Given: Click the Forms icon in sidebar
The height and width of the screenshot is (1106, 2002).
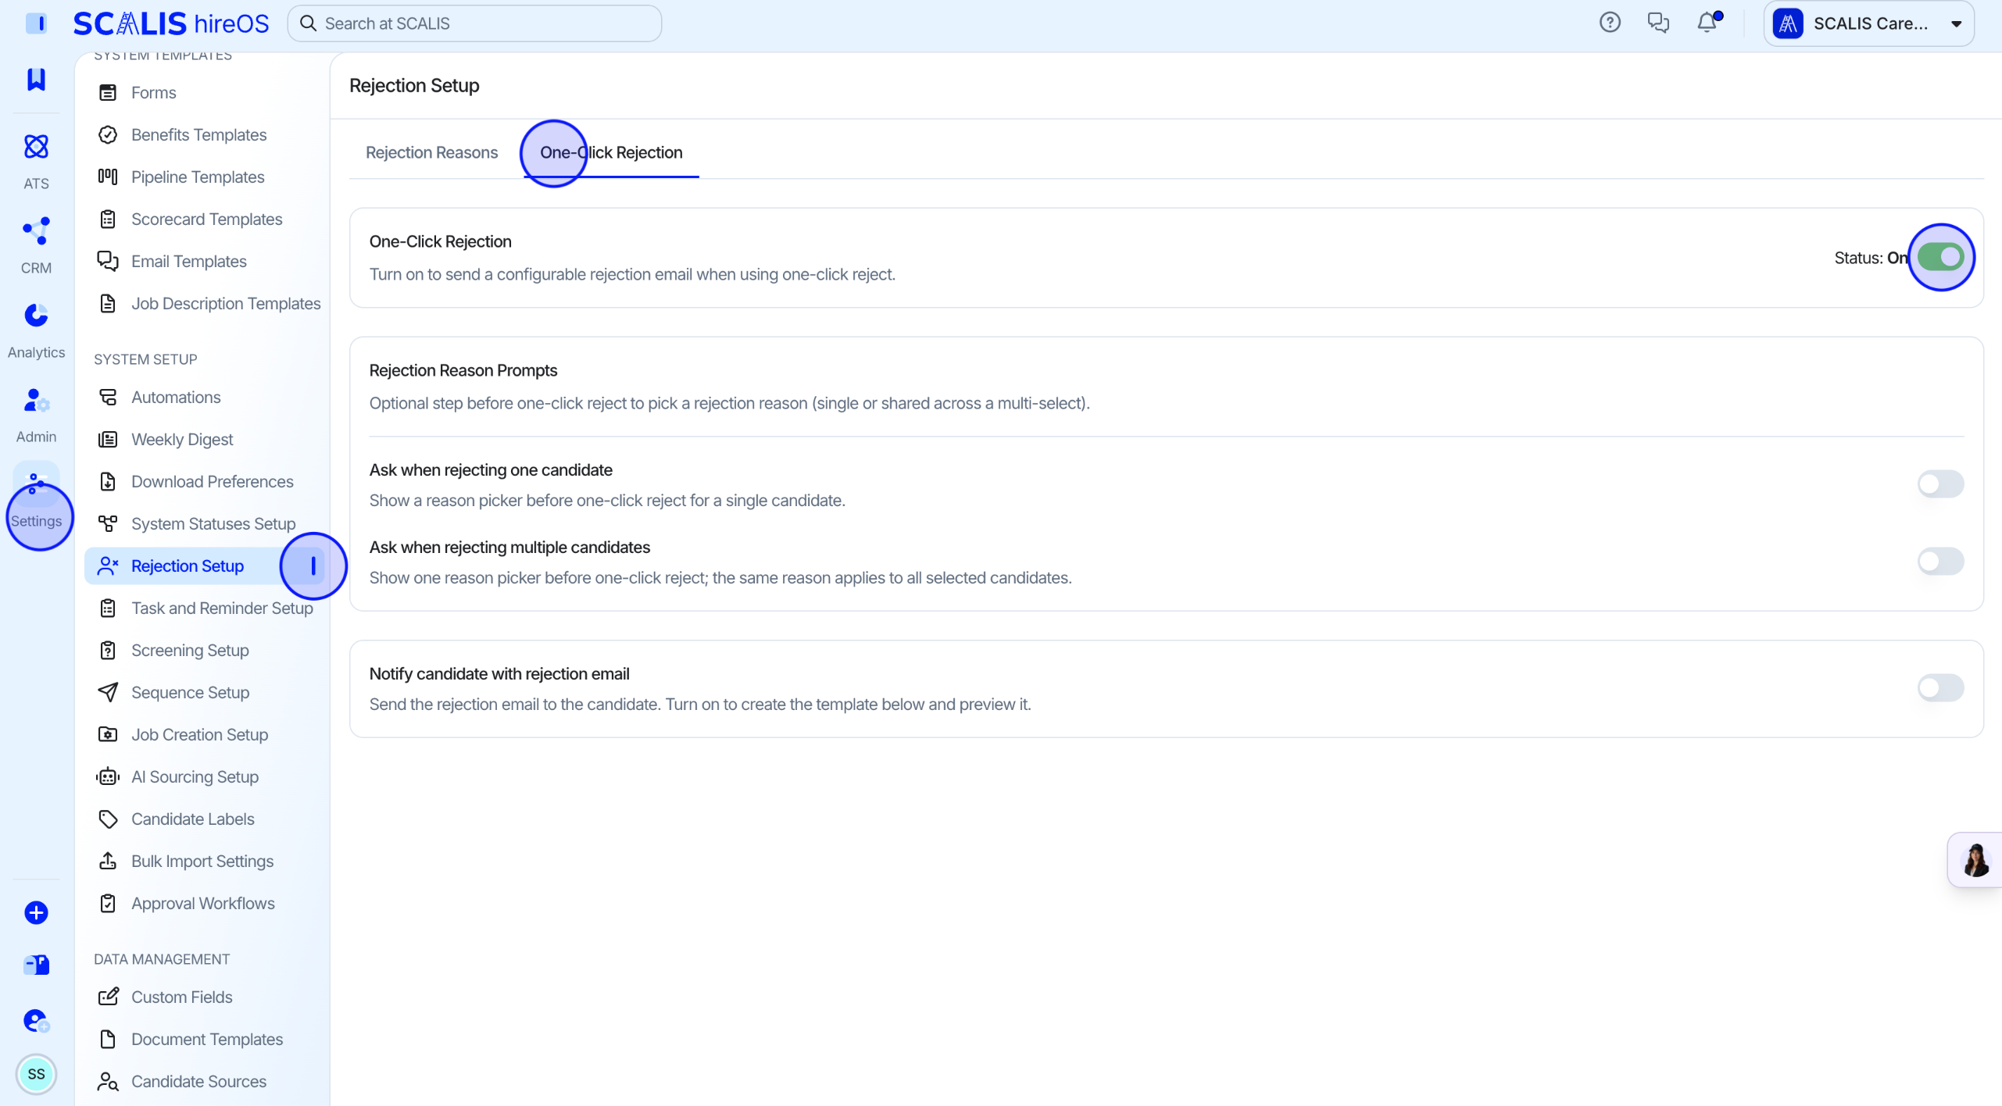Looking at the screenshot, I should click(108, 93).
